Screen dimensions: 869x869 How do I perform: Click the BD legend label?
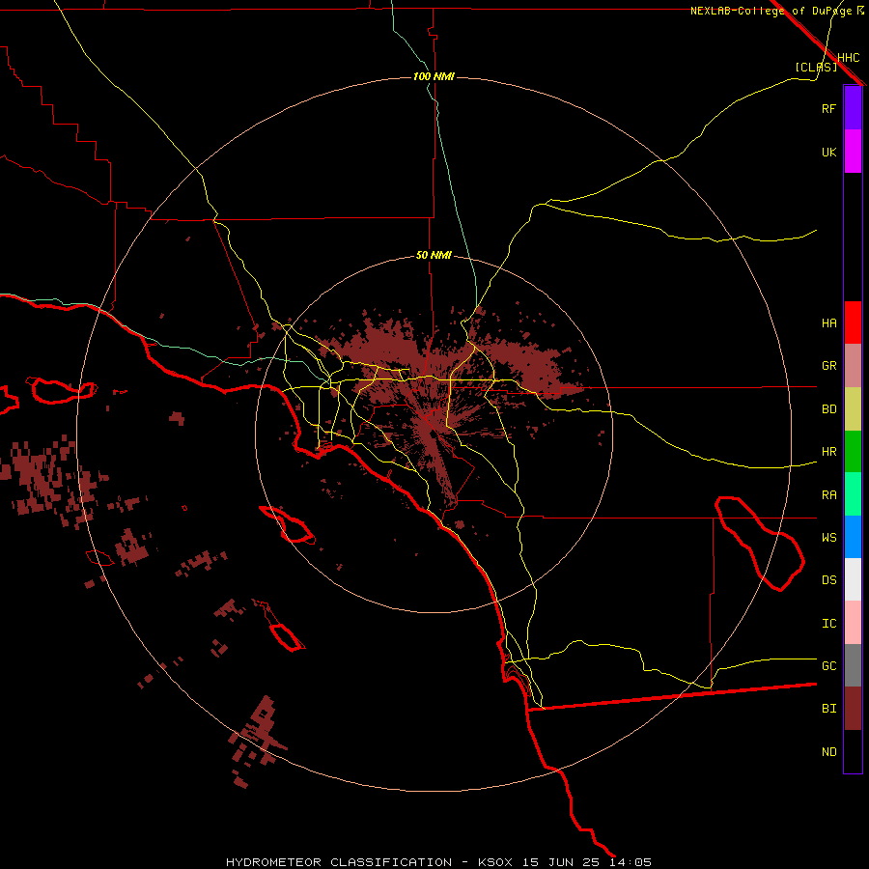click(828, 409)
